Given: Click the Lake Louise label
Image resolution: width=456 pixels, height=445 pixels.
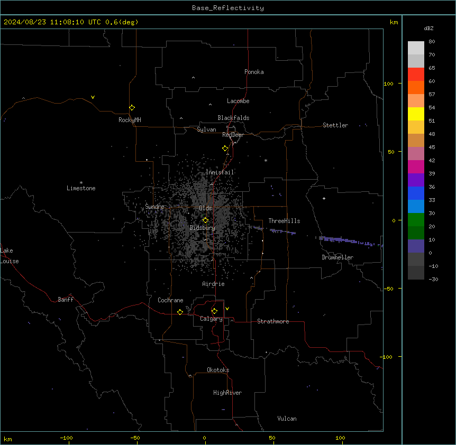Looking at the screenshot, I should (x=10, y=256).
